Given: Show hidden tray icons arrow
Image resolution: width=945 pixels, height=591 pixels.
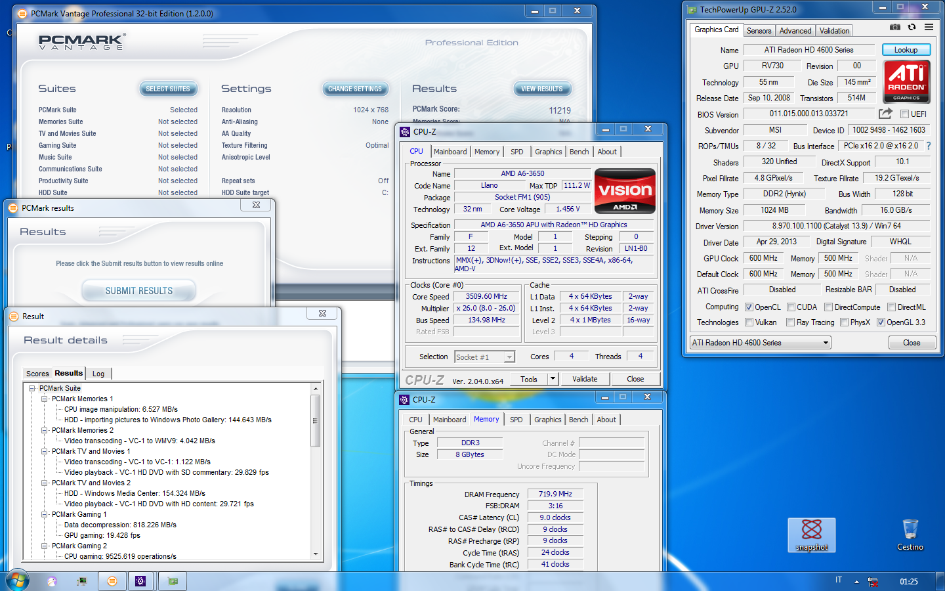Looking at the screenshot, I should click(x=856, y=582).
